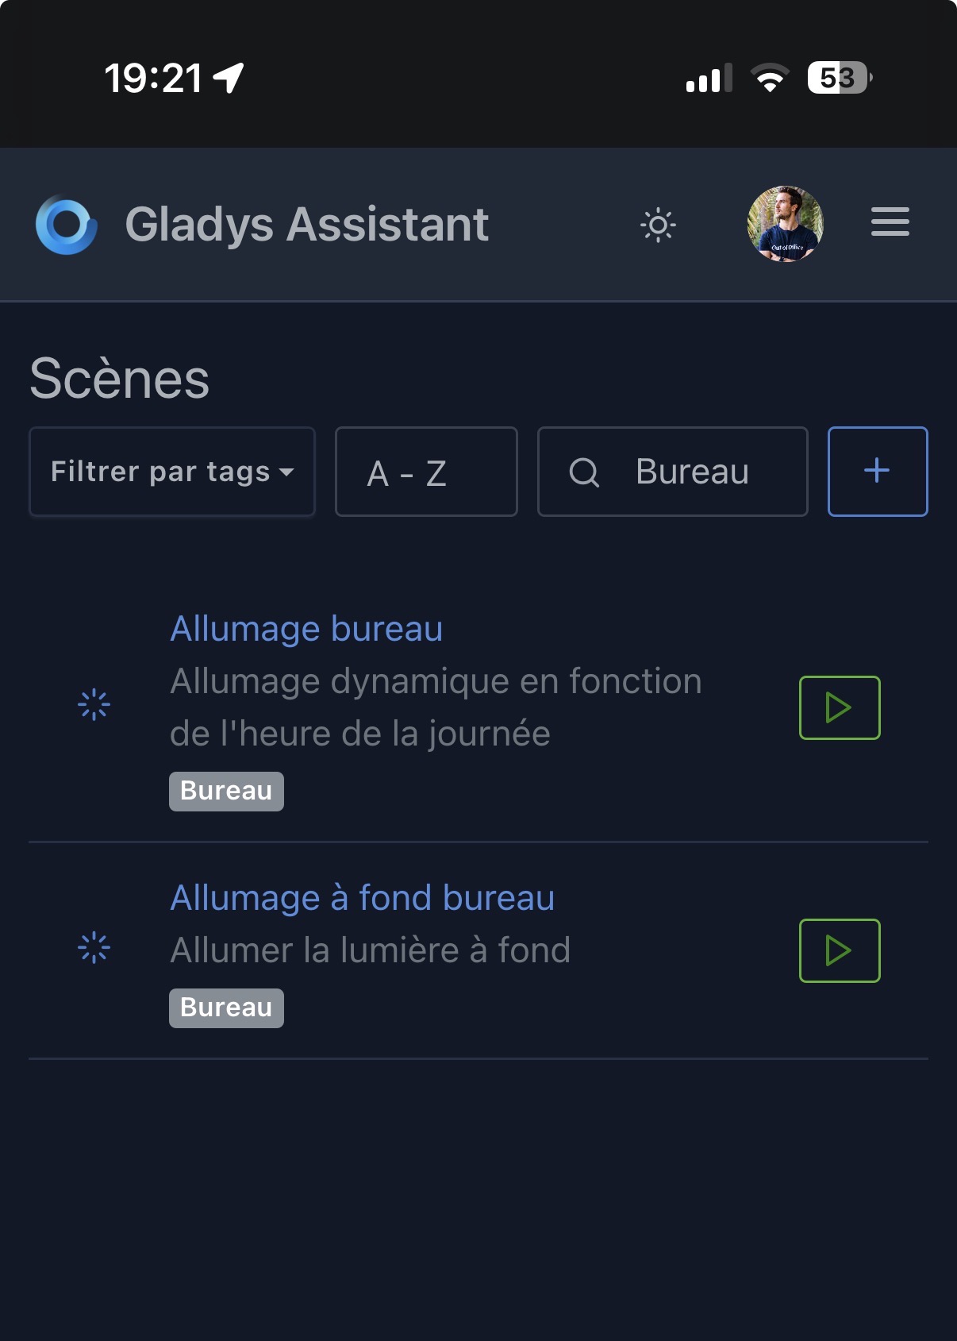Click the magnifying glass search icon
The height and width of the screenshot is (1341, 957).
coord(584,472)
